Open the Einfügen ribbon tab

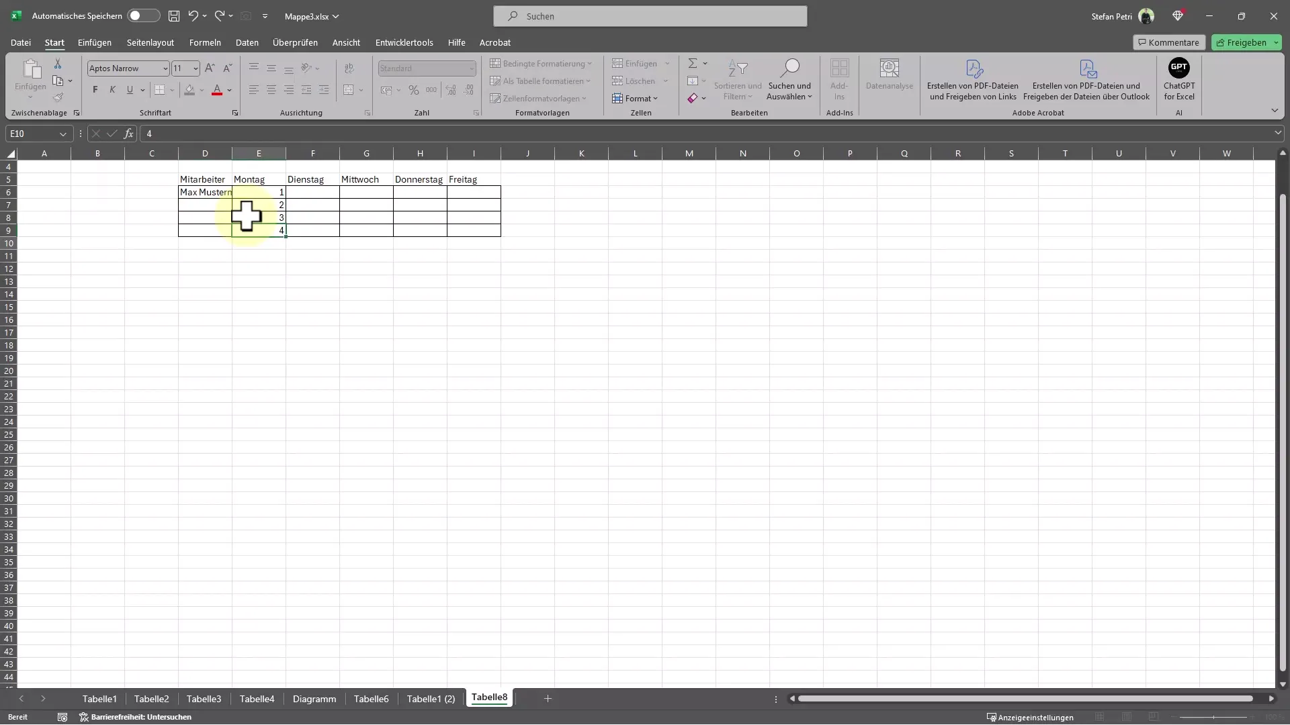95,42
